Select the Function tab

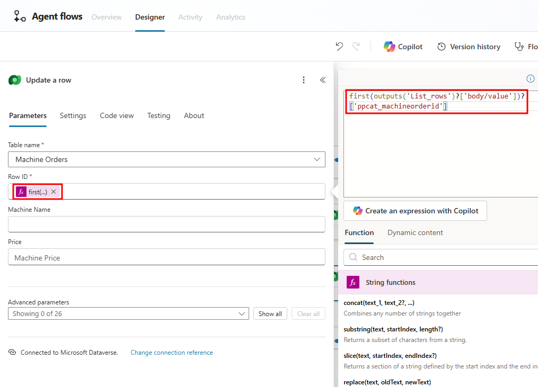click(x=359, y=232)
